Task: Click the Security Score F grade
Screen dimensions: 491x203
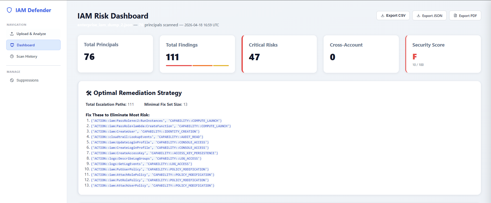Action: pyautogui.click(x=415, y=57)
